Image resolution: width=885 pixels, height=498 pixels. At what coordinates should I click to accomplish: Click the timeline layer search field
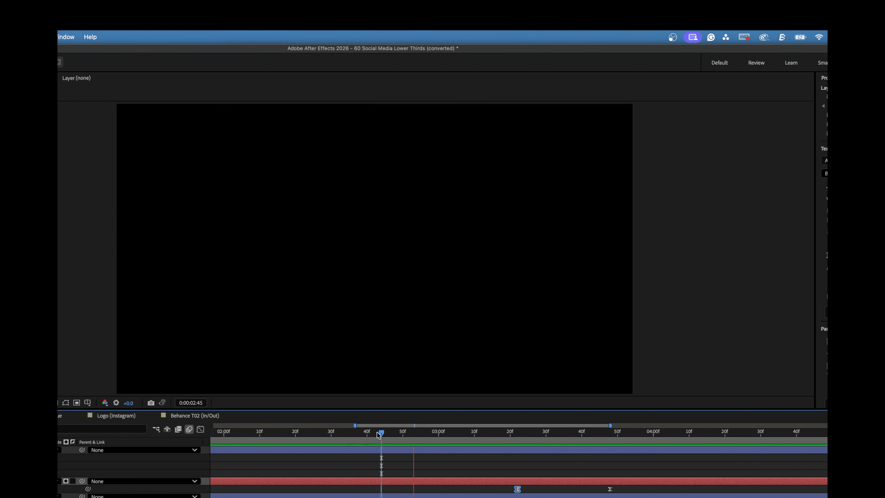click(x=101, y=429)
